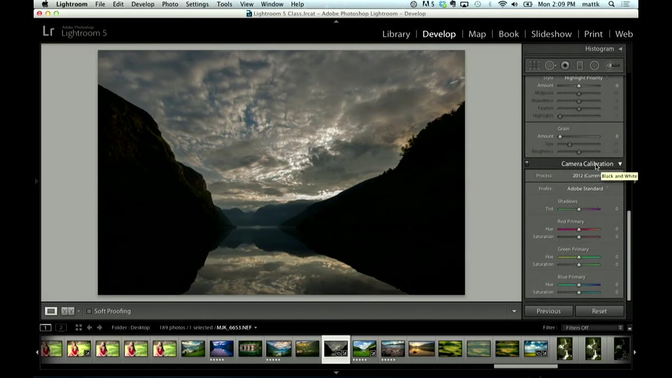
Task: Open the MJK_6653.NEF source dropdown
Action: pos(237,328)
